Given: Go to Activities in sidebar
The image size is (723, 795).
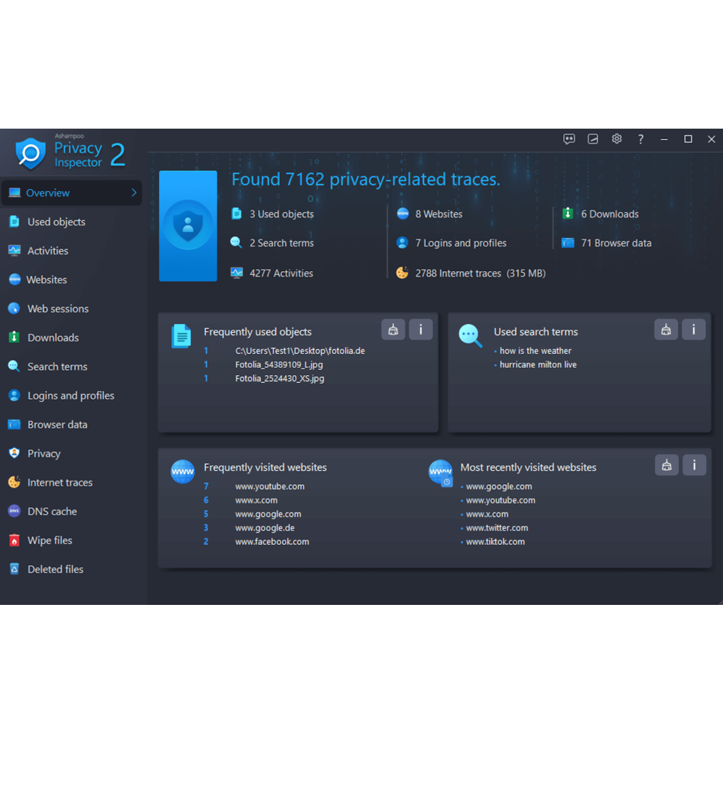Looking at the screenshot, I should click(x=48, y=251).
